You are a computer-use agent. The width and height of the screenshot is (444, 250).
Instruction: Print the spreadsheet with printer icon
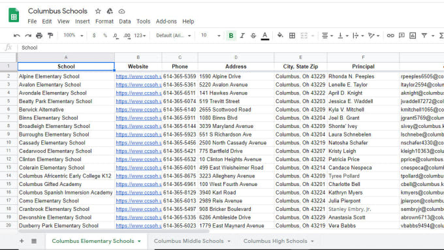point(39,36)
